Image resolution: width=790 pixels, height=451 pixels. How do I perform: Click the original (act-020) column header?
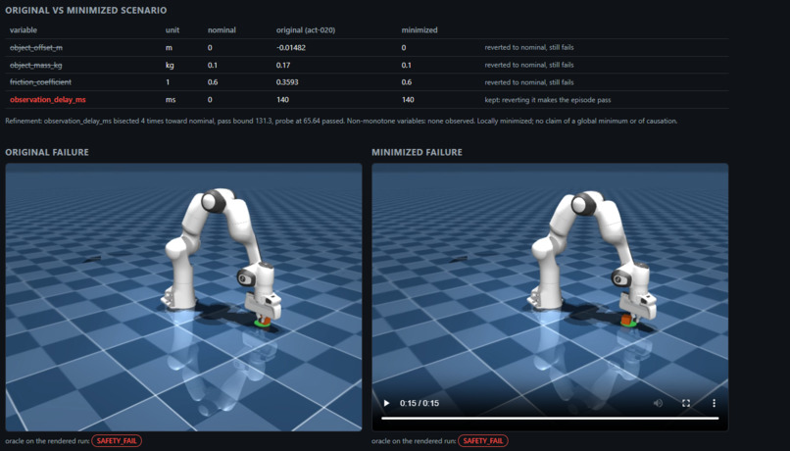coord(306,30)
